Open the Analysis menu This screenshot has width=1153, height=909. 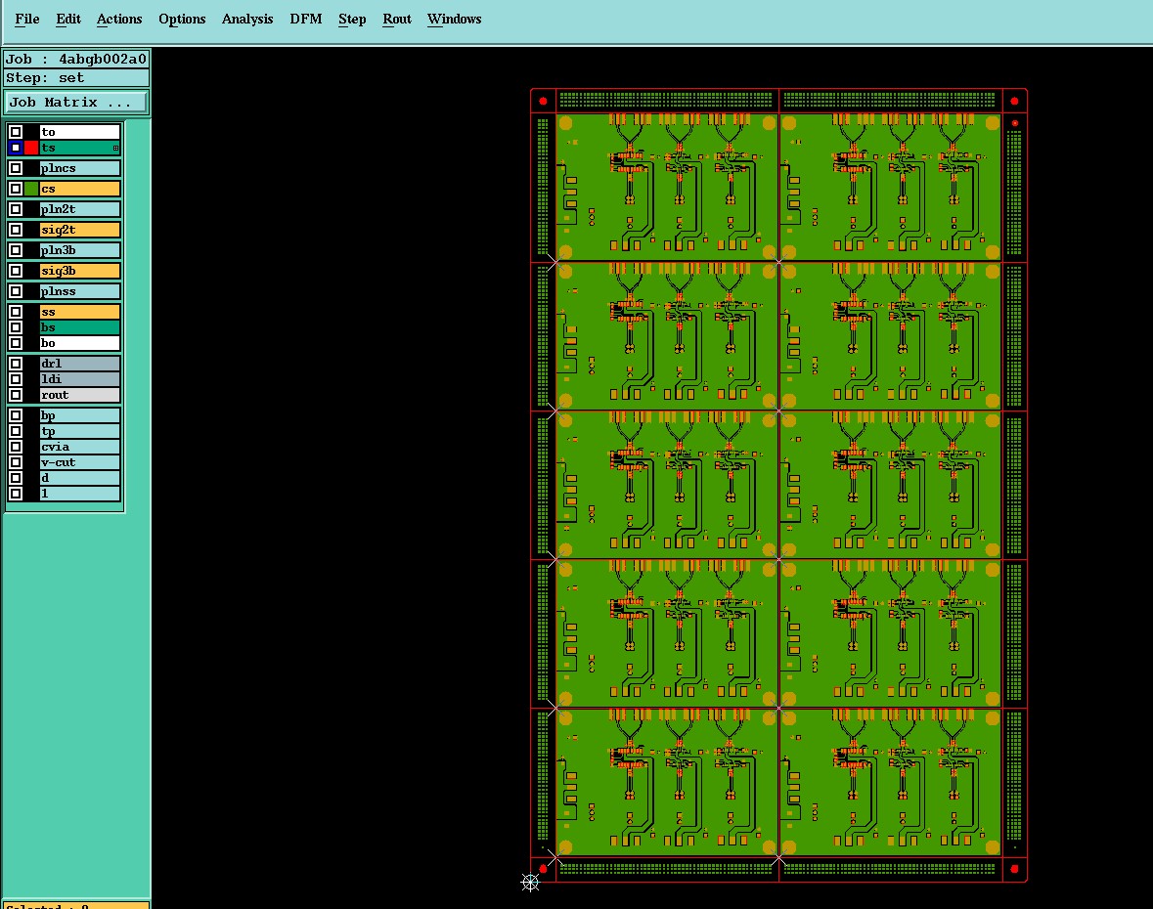click(x=247, y=20)
